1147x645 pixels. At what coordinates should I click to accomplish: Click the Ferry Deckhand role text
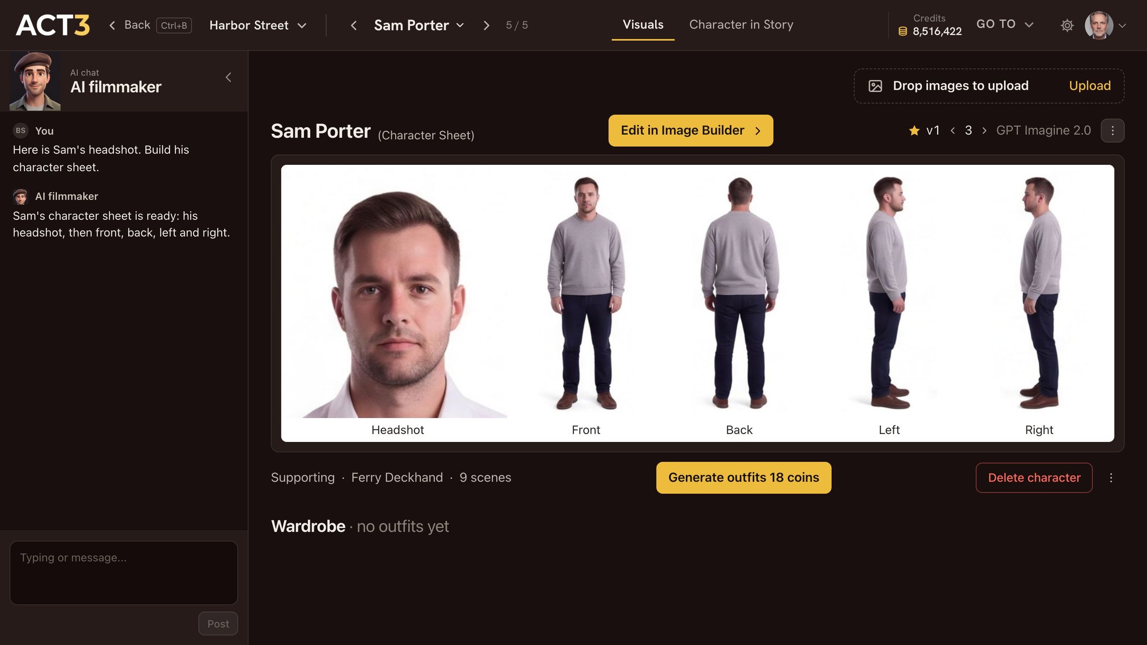397,477
